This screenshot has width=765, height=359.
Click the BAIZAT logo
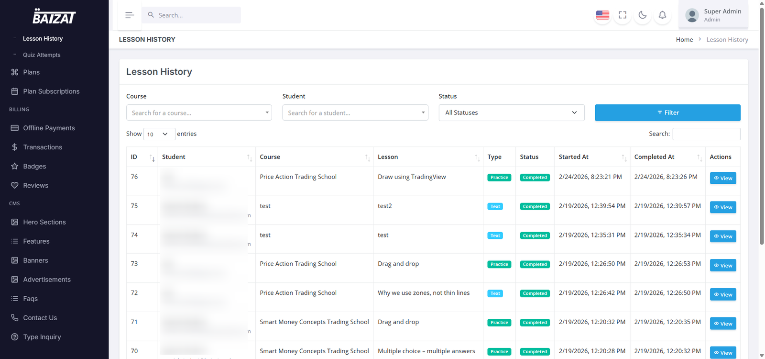click(54, 17)
